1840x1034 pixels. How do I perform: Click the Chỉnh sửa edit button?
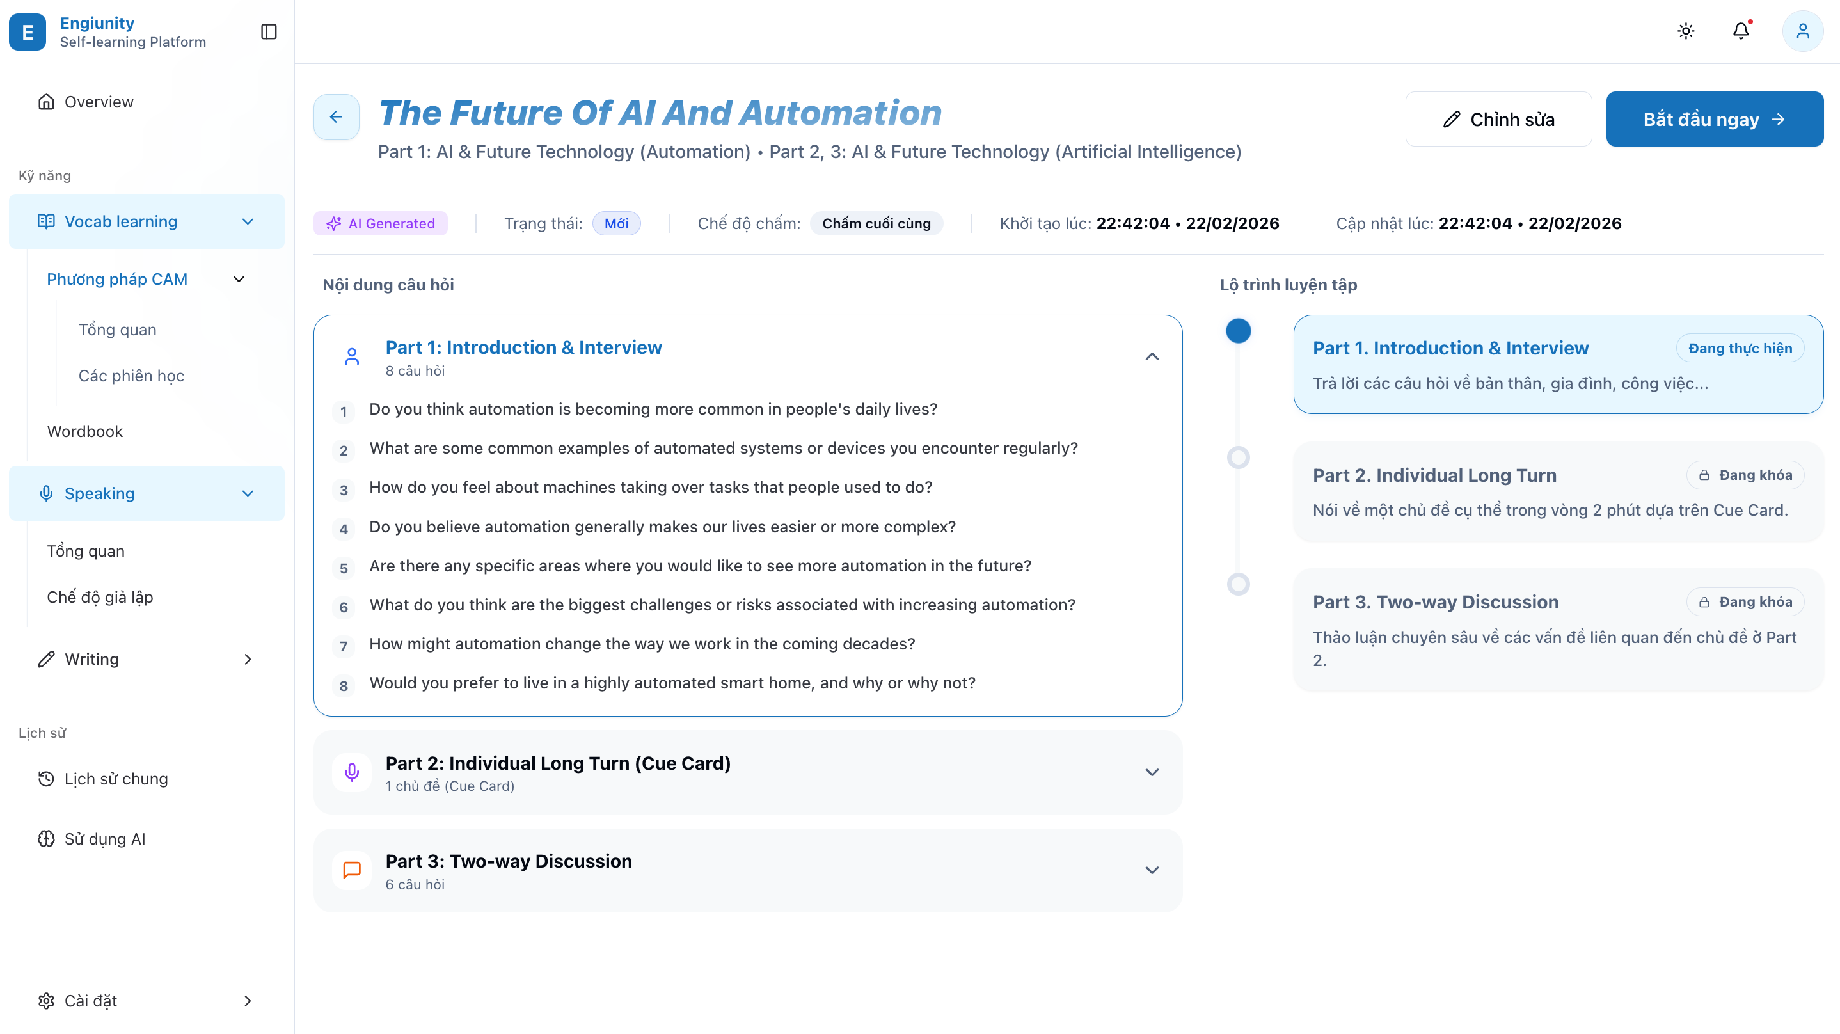(1498, 120)
